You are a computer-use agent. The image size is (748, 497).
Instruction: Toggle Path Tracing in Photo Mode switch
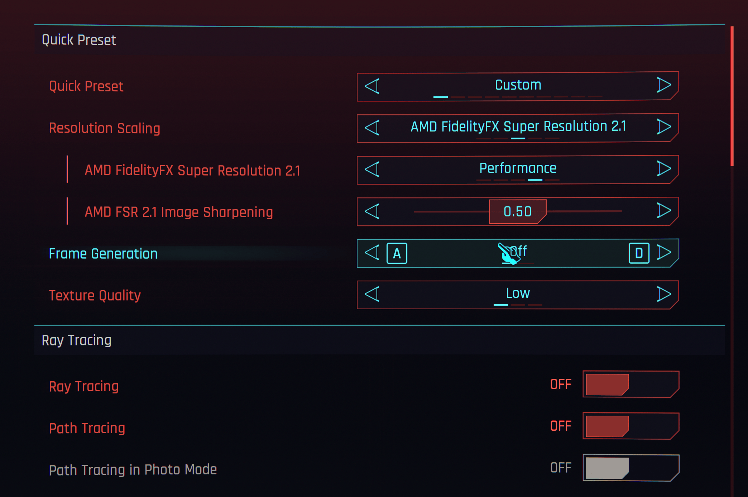click(630, 468)
